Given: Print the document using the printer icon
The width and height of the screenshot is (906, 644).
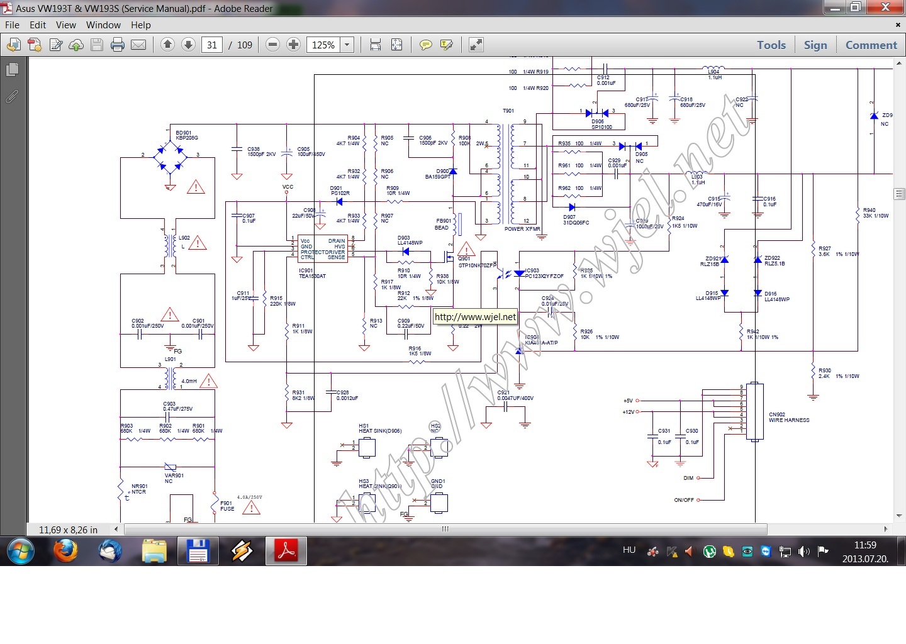Looking at the screenshot, I should (118, 45).
